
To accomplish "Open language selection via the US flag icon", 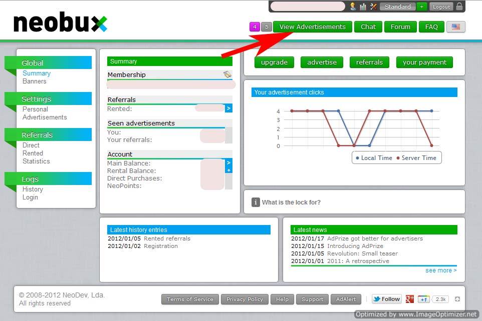I will tap(455, 27).
